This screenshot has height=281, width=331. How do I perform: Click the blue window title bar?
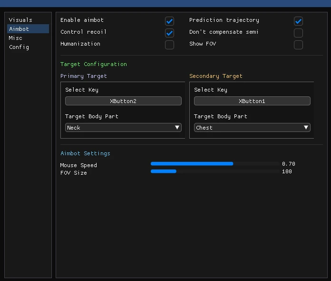(165, 3)
